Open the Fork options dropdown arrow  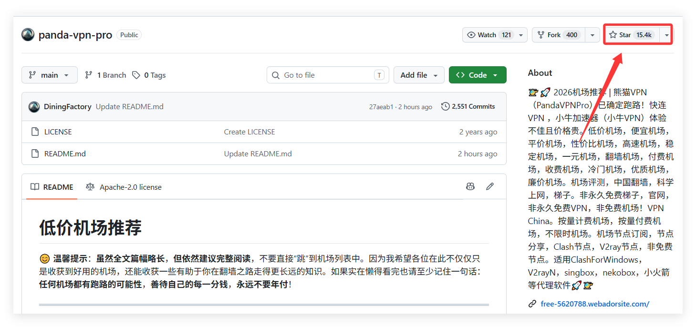592,35
